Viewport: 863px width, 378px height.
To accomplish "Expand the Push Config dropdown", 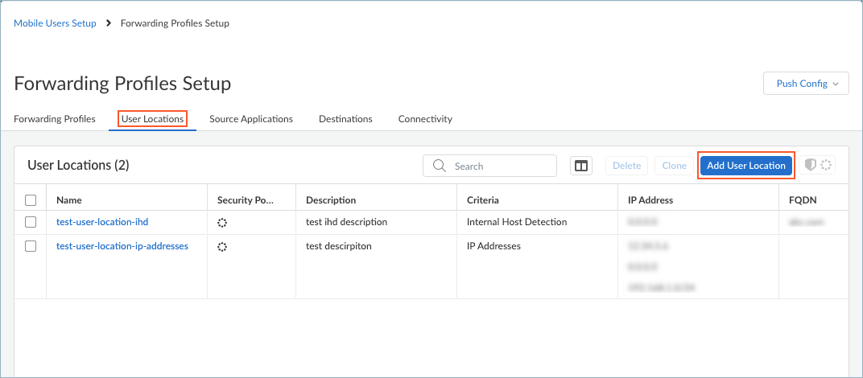I will (806, 84).
